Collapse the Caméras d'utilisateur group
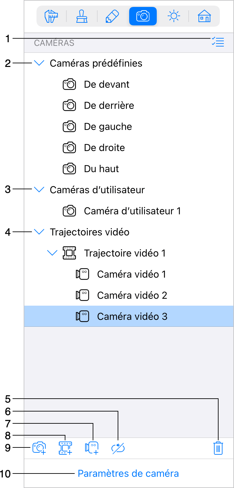Image resolution: width=234 pixels, height=488 pixels. [39, 190]
